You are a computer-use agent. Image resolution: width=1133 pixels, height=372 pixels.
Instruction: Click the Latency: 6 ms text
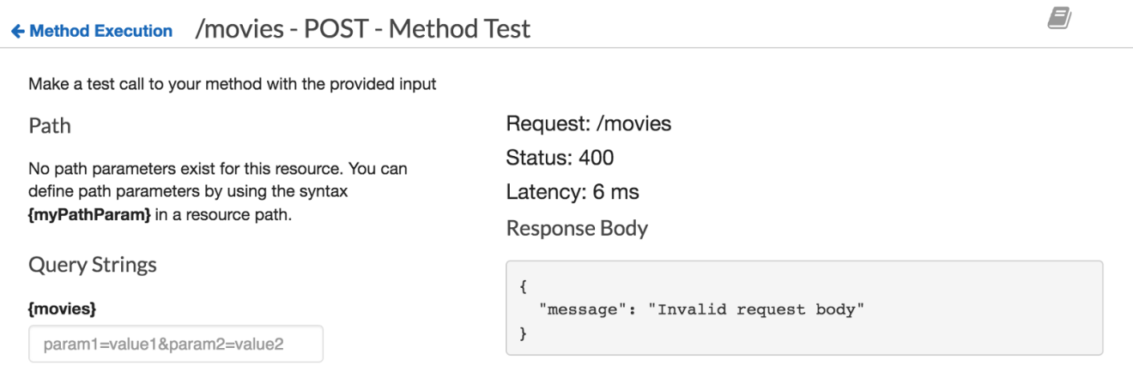573,192
